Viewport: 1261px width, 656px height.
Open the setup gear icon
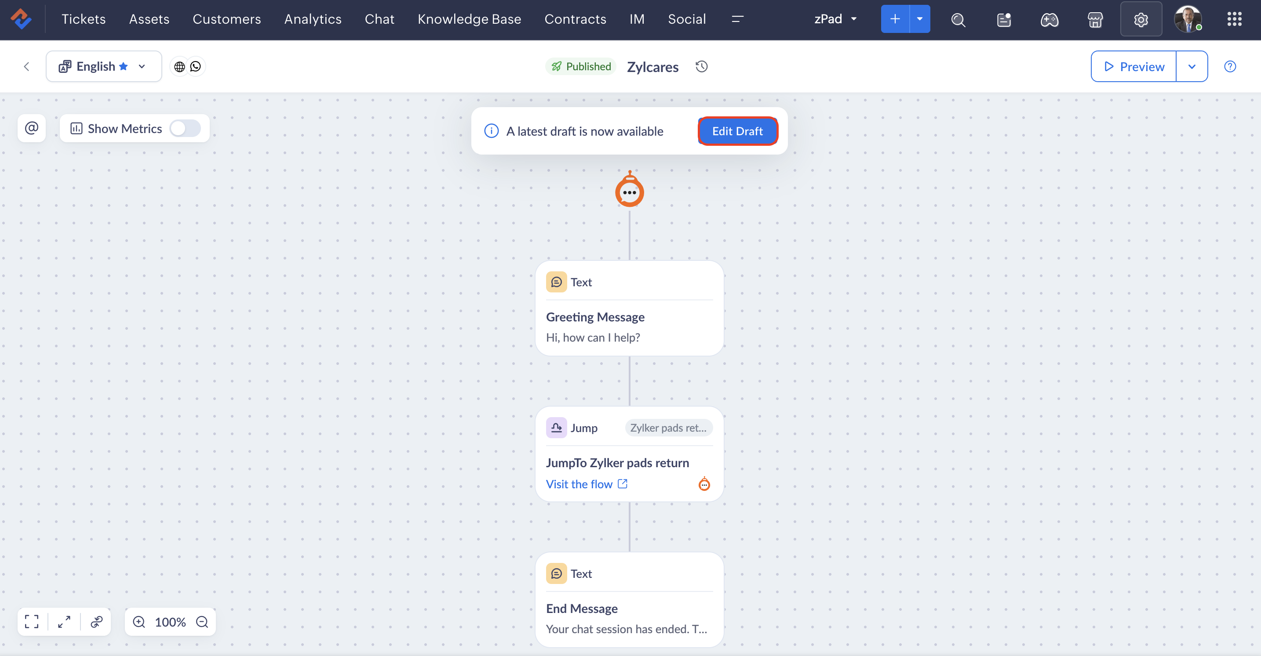pos(1141,20)
